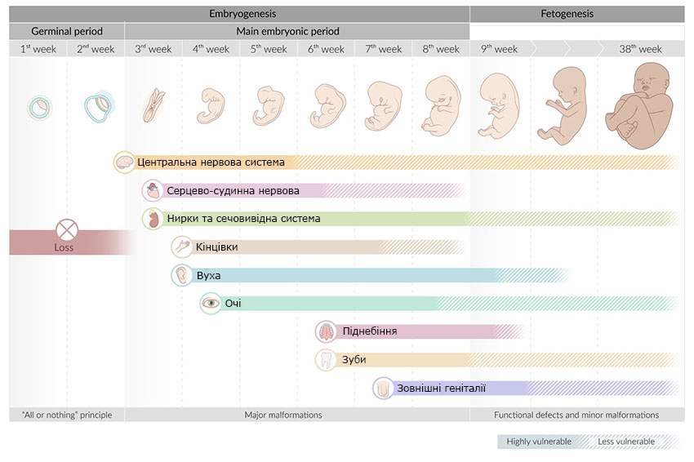Click the 9th week fetus illustration

(499, 106)
